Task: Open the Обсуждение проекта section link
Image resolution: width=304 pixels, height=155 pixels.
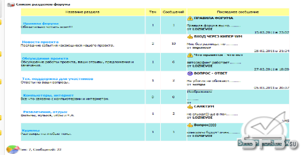Action: [45, 58]
